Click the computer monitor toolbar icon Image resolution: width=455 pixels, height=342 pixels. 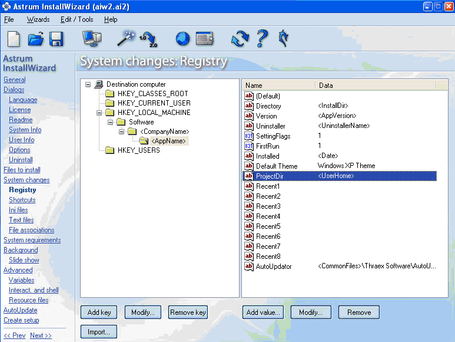pyautogui.click(x=92, y=39)
